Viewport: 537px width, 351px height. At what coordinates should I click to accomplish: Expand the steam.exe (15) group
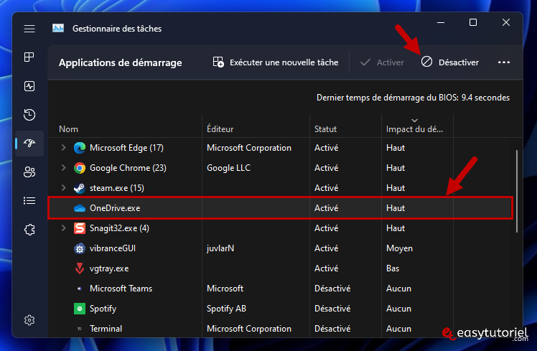coord(63,187)
